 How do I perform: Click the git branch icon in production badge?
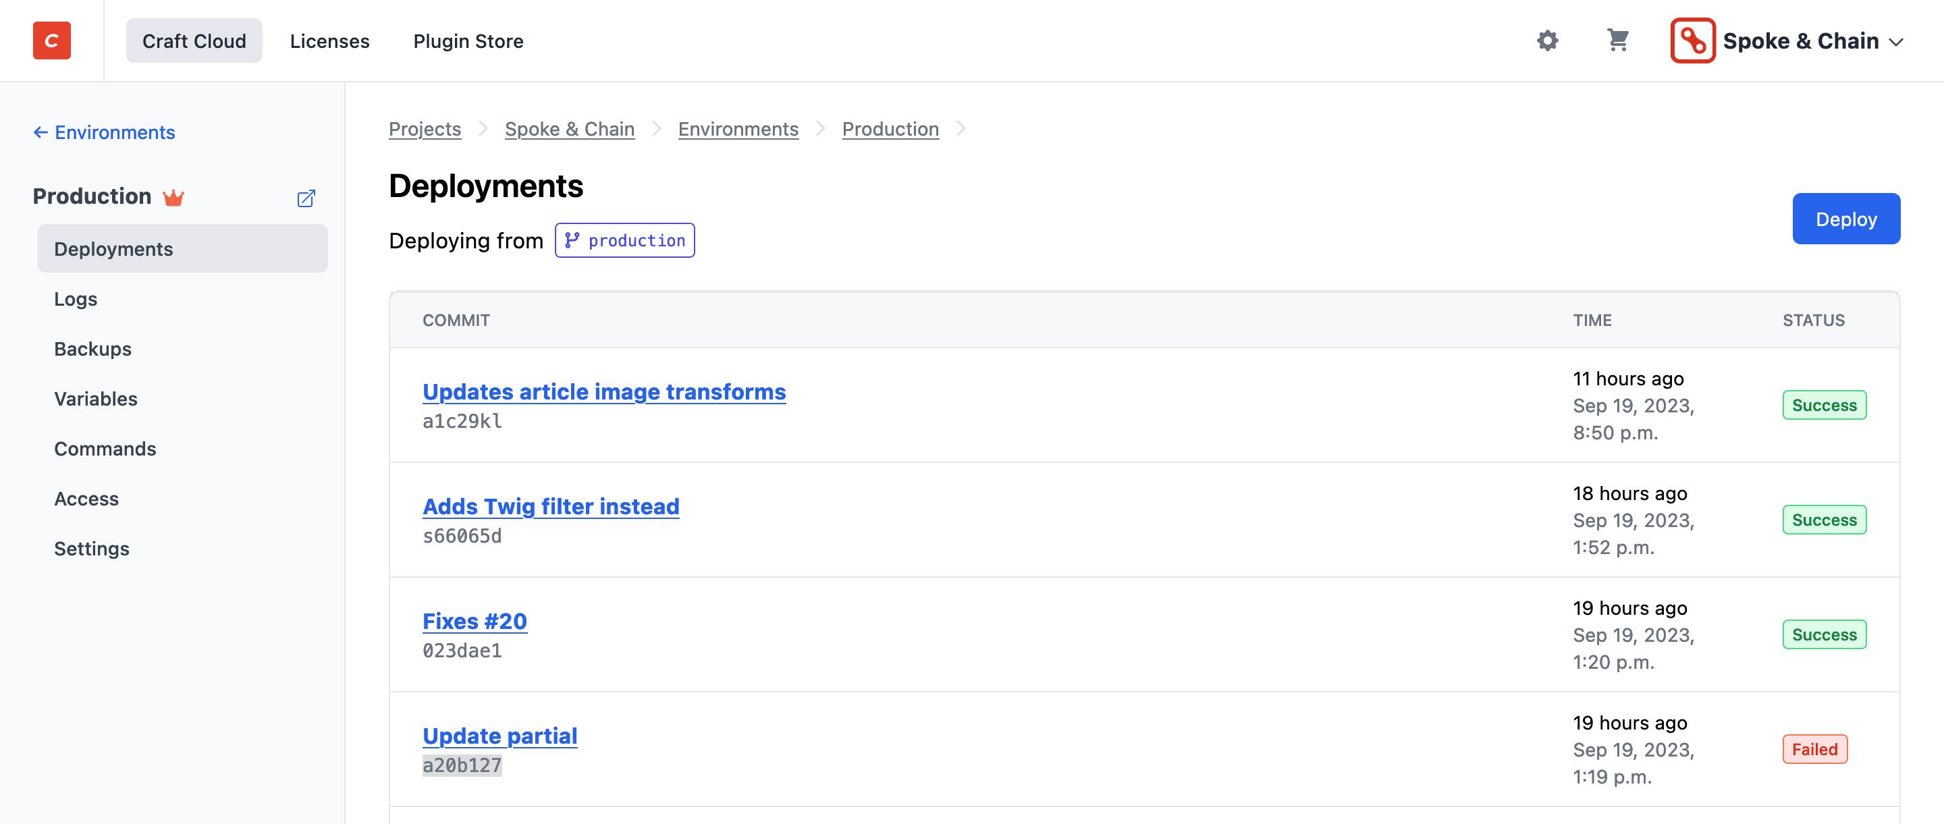tap(572, 240)
